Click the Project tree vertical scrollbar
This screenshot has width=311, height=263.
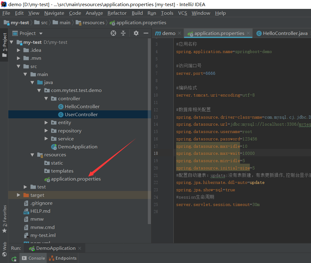tap(149, 123)
